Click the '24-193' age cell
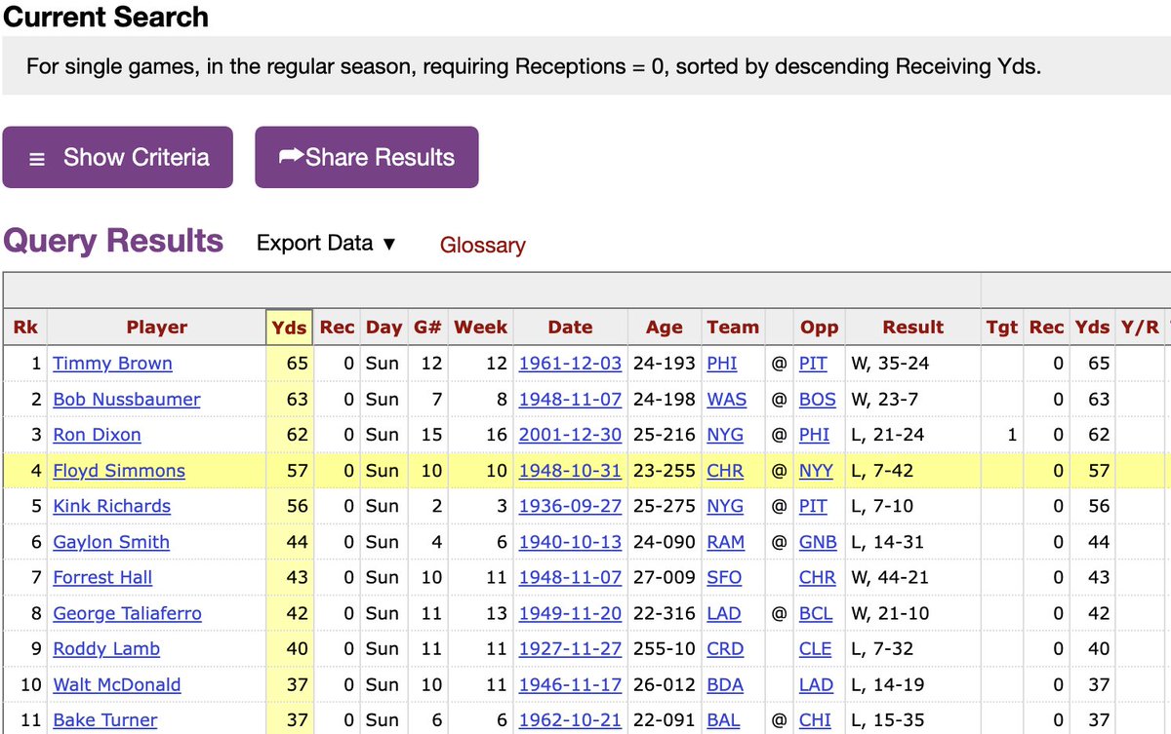This screenshot has width=1171, height=734. tap(665, 364)
